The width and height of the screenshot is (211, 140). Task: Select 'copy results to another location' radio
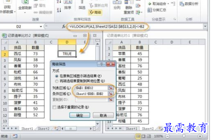pos(57,81)
